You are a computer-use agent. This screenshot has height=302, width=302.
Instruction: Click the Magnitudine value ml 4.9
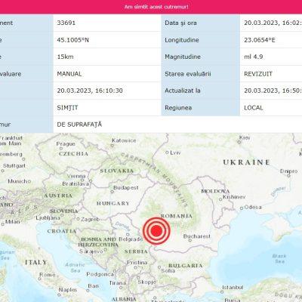tap(271, 57)
